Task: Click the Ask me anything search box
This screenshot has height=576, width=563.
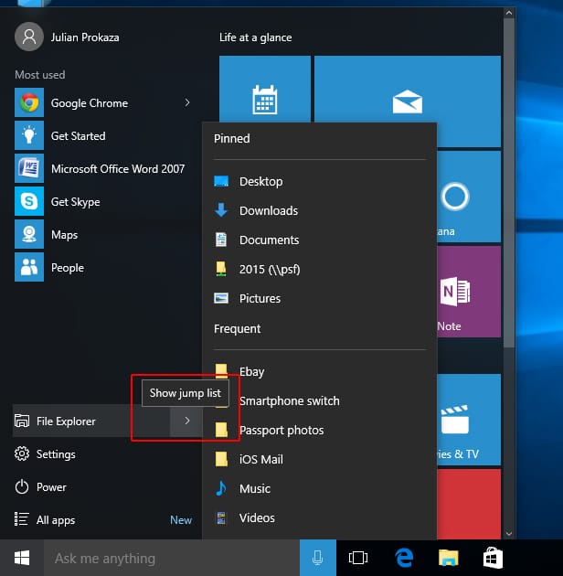Action: 172,558
